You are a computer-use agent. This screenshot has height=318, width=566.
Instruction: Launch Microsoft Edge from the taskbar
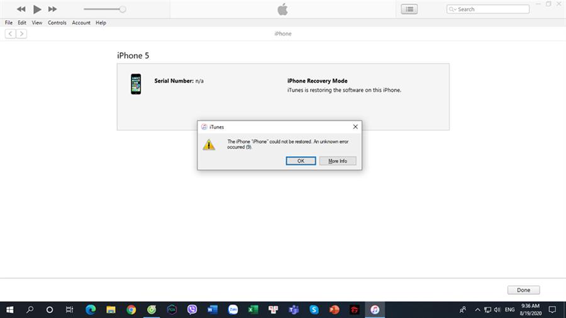tap(91, 310)
